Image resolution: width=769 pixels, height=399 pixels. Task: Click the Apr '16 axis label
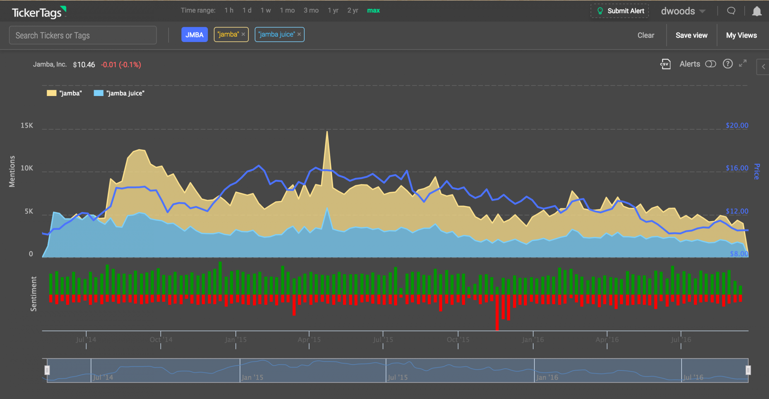tap(607, 339)
